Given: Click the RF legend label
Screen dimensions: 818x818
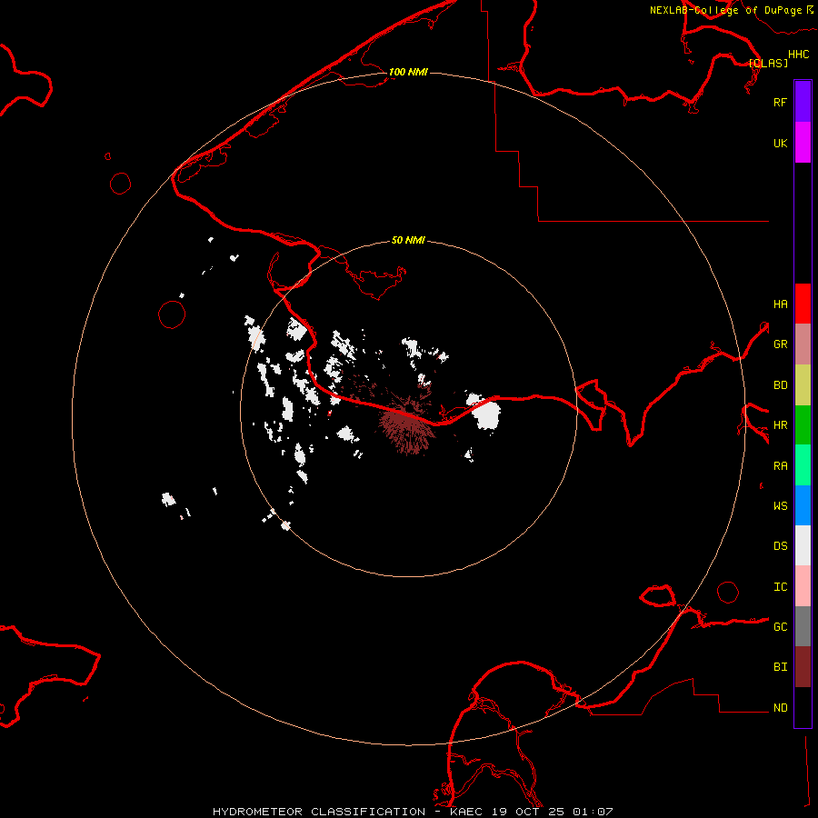Looking at the screenshot, I should pos(780,102).
